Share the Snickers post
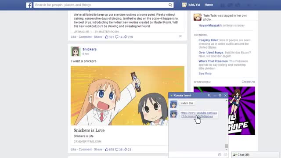Viewport: 281px width, 158px height. [98, 149]
